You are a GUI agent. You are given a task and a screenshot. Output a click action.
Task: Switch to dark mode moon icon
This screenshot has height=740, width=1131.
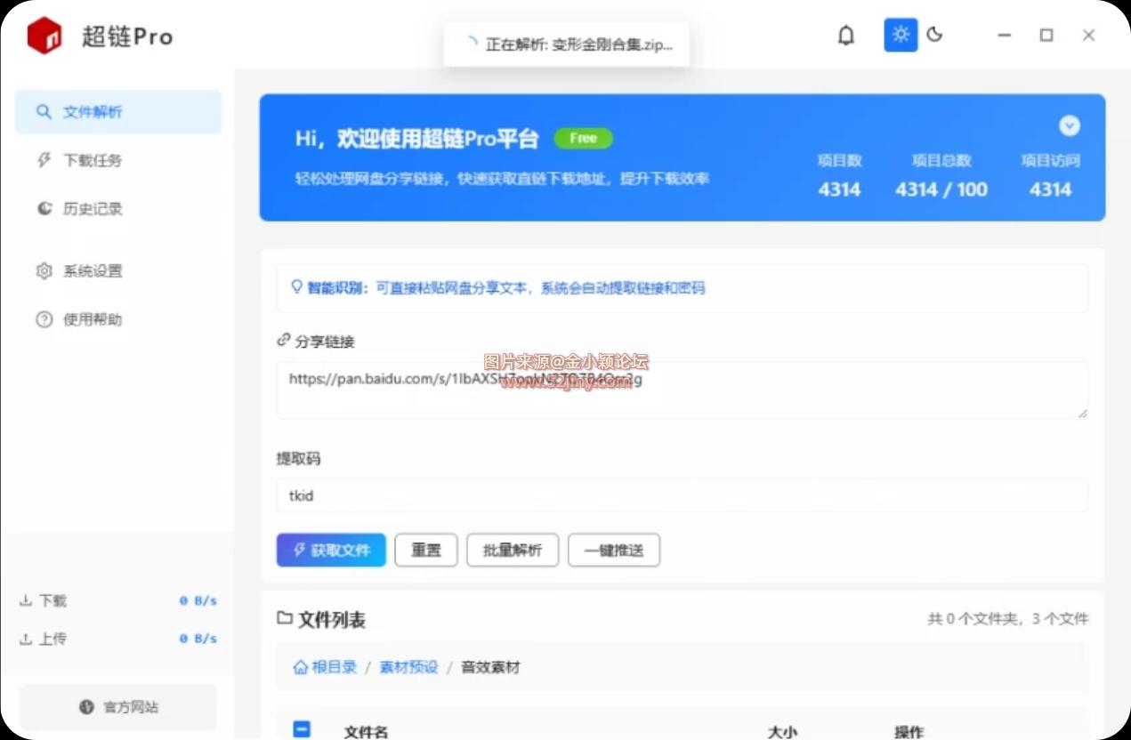click(x=934, y=36)
